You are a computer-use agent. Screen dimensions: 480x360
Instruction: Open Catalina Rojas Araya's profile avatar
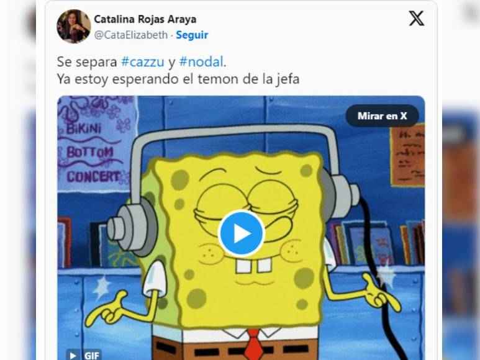[74, 26]
